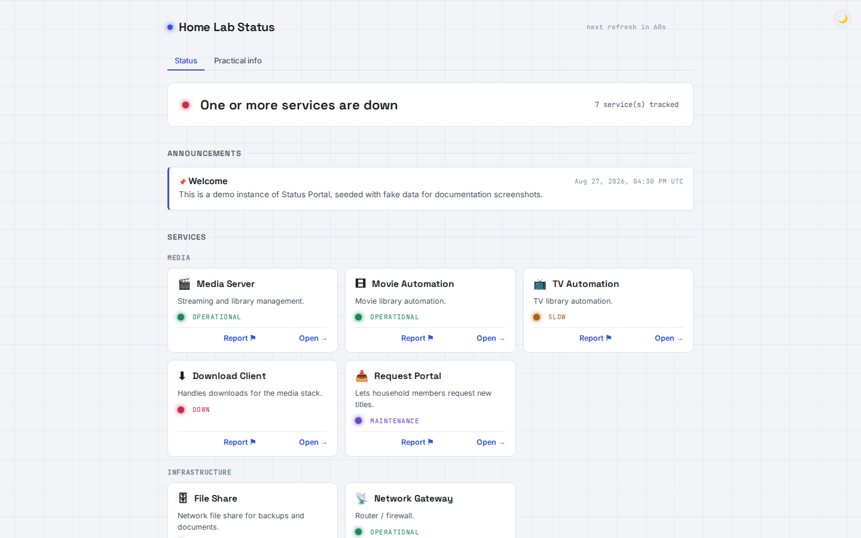Click the Home Lab Status title
The height and width of the screenshot is (538, 861).
pyautogui.click(x=227, y=27)
